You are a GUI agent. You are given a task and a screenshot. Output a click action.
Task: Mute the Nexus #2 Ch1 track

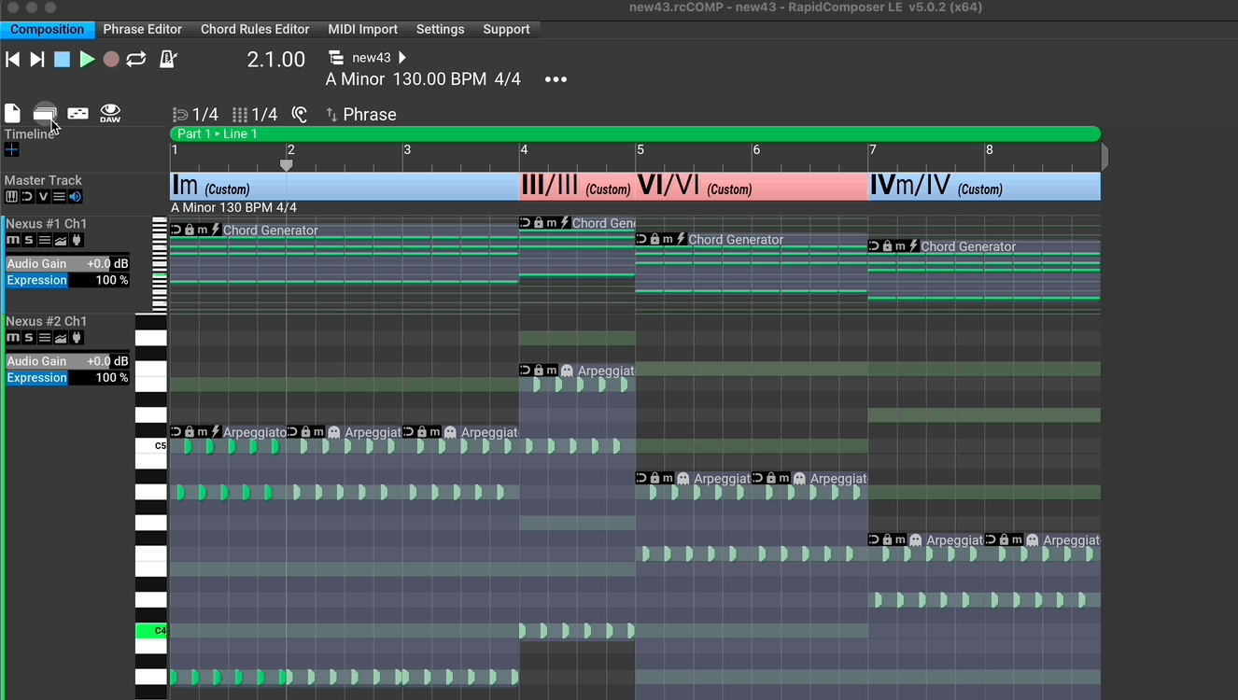pos(12,338)
